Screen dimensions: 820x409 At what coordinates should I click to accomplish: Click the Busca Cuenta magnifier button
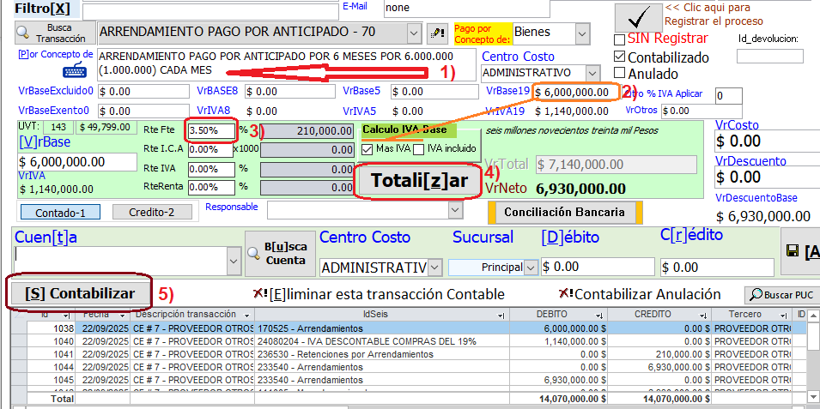[276, 254]
